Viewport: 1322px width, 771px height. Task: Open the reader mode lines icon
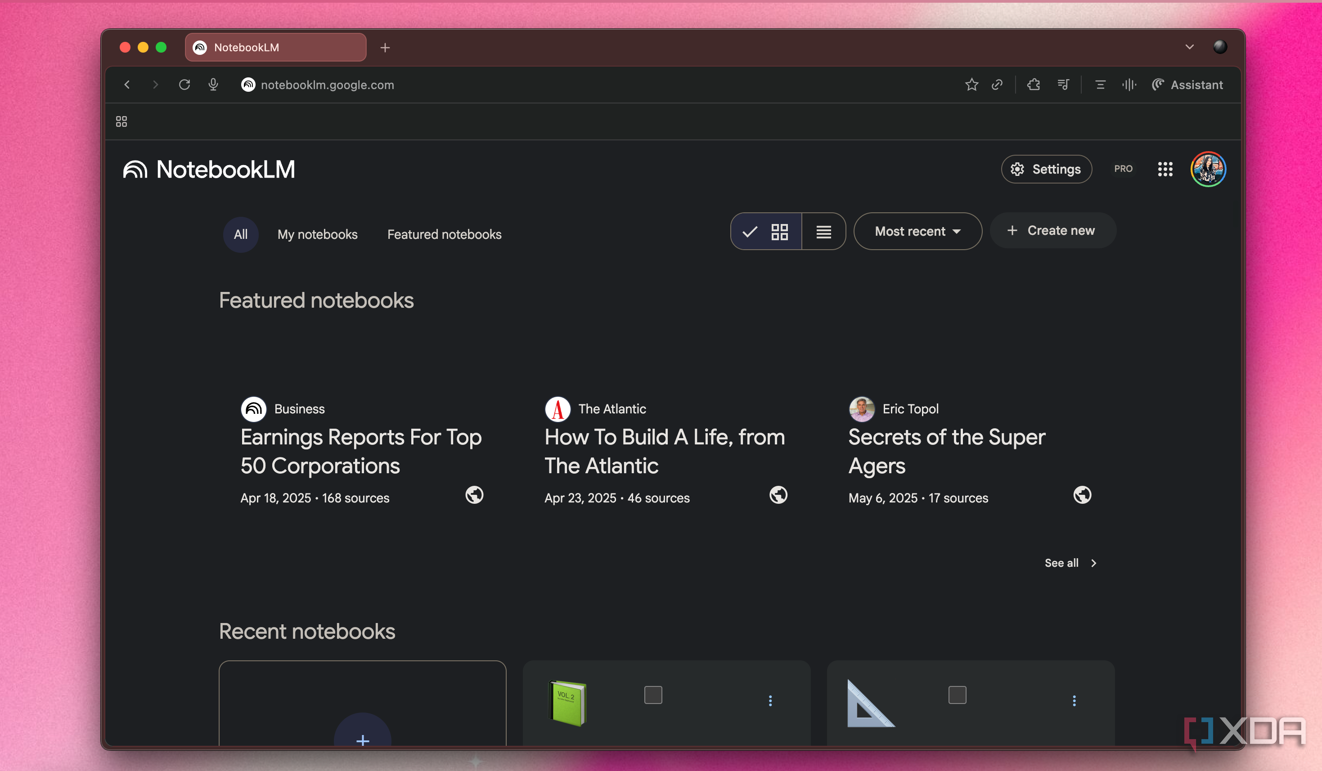pyautogui.click(x=1100, y=85)
